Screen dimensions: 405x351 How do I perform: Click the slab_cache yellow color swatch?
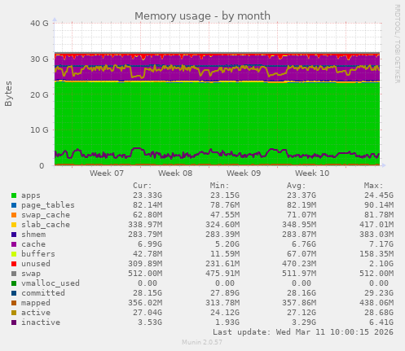(14, 225)
